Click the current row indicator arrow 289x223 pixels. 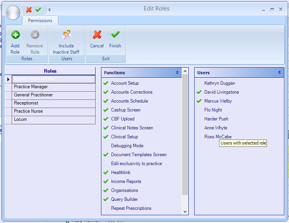[x=8, y=79]
